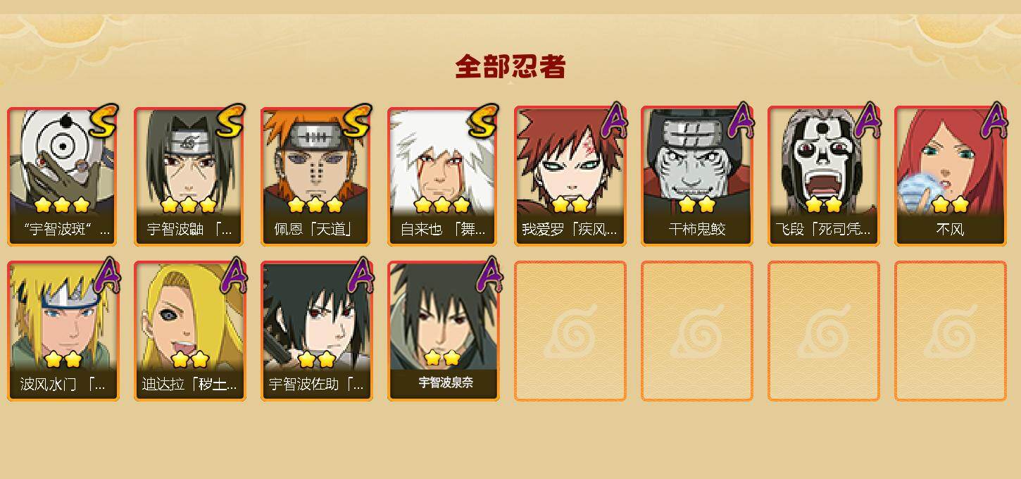Choose the 飞段 skull-face ninja card
The image size is (1021, 479).
pos(824,176)
